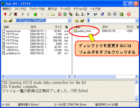Click the Disconnect icon with black X
Image resolution: width=140 pixels, height=108 pixels.
click(x=16, y=14)
